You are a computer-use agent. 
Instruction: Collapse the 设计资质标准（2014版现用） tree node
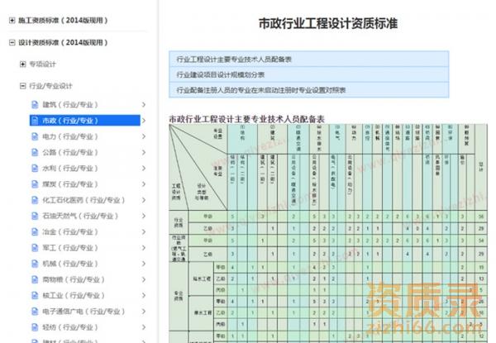click(x=13, y=41)
